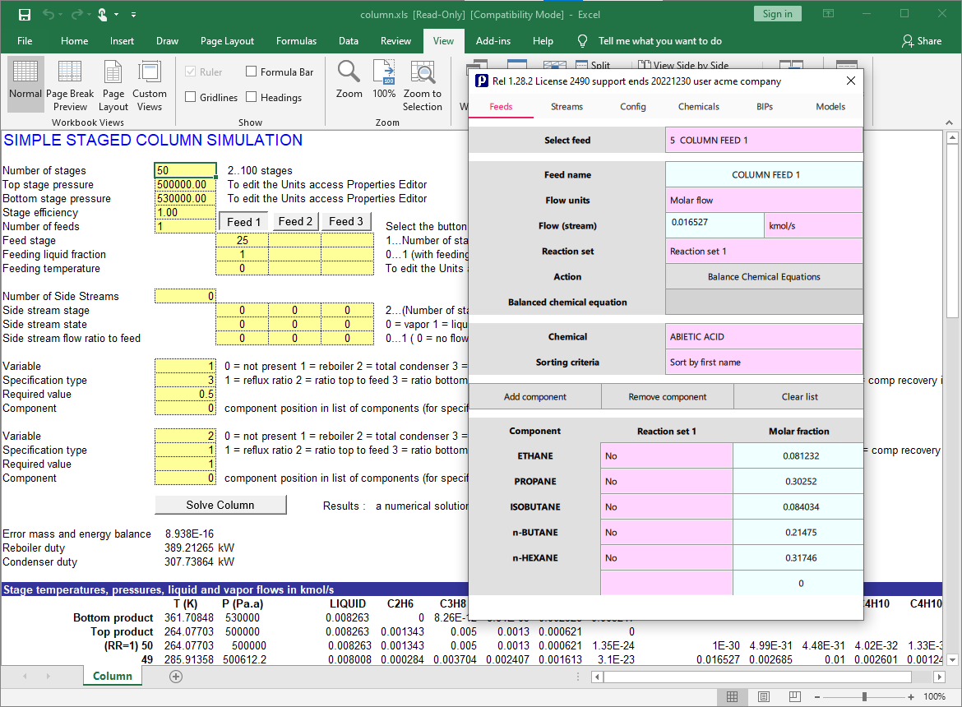
Task: Toggle Touch/Mouse Mode icon
Action: click(x=103, y=14)
